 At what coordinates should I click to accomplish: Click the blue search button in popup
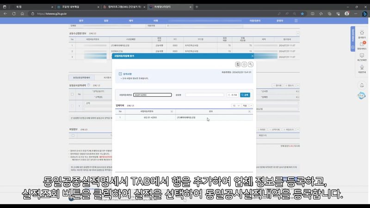click(245, 95)
